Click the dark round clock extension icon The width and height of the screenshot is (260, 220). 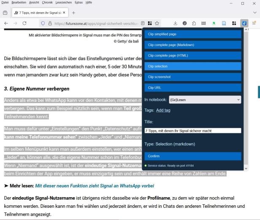[184, 23]
